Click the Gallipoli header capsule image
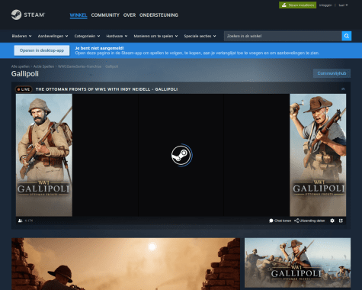 pyautogui.click(x=297, y=263)
